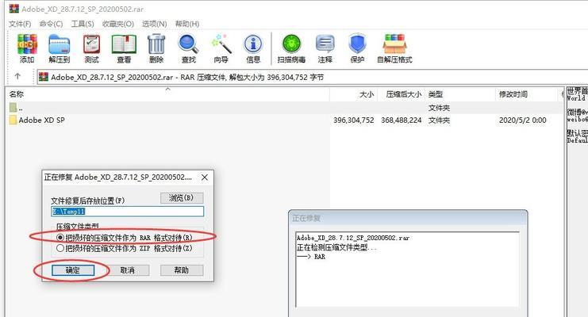Open the Favorites (收藏夹) menu
This screenshot has width=588, height=317.
[x=118, y=24]
